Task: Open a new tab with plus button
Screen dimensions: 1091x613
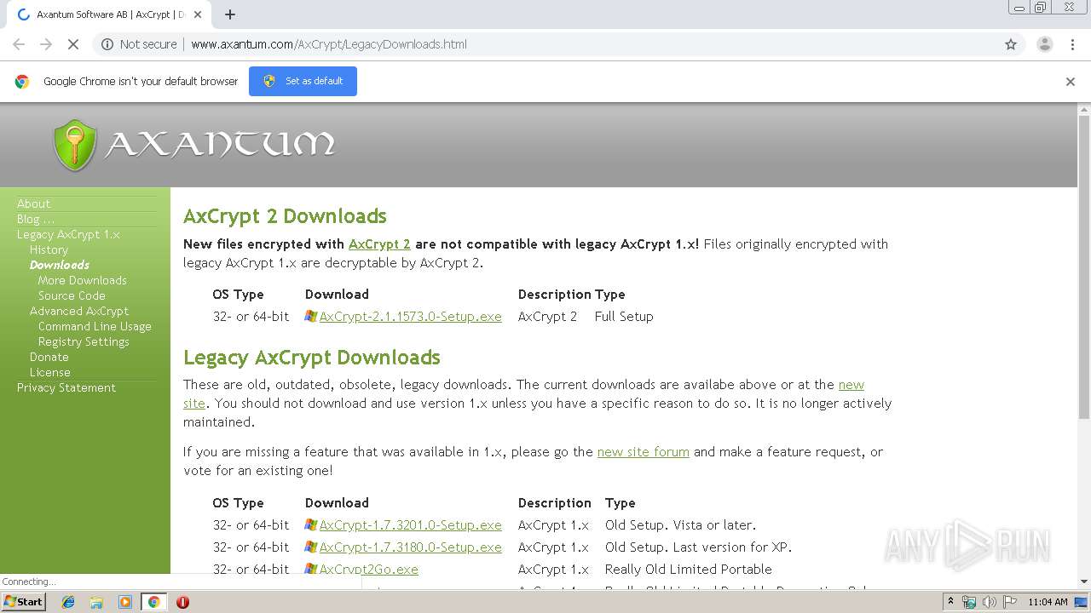Action: [x=230, y=14]
